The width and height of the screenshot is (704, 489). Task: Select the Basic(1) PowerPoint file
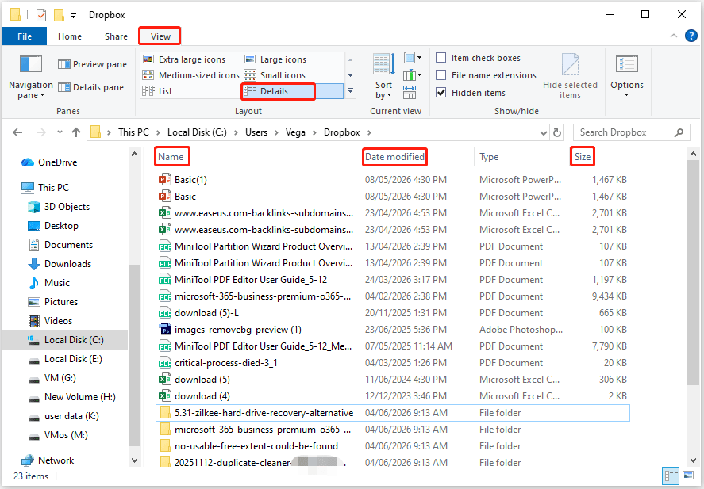[x=392, y=180]
